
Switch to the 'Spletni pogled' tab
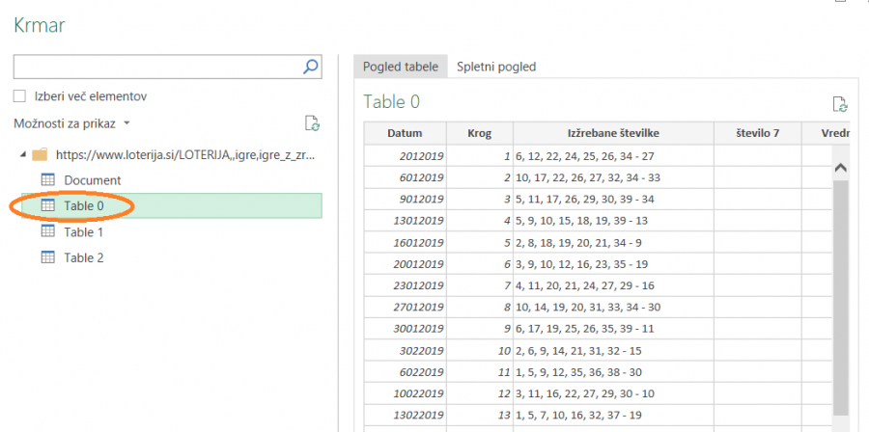(x=496, y=67)
